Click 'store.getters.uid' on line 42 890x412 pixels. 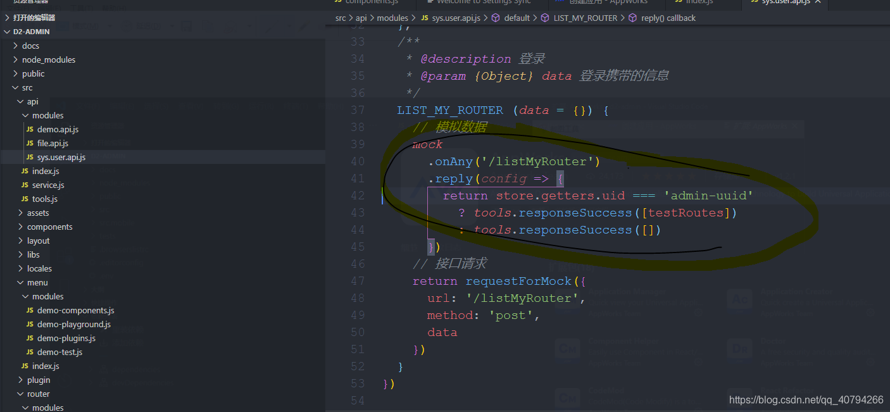[560, 196]
